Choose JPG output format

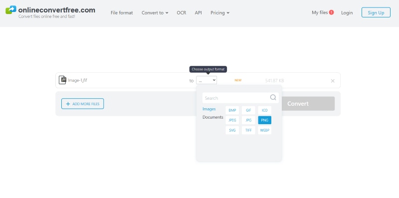click(x=248, y=120)
